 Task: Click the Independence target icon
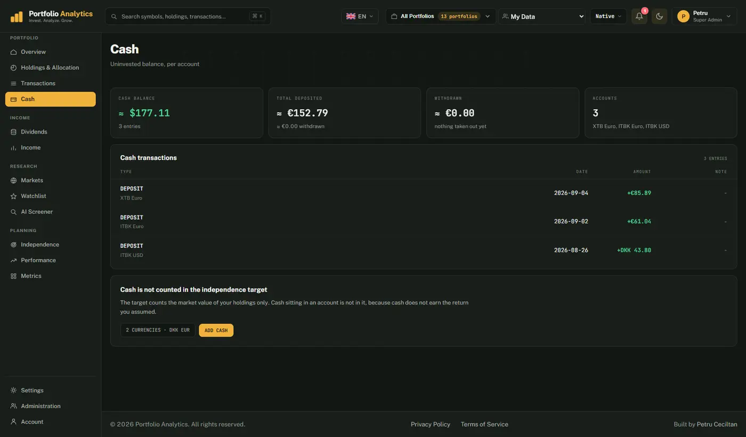[x=14, y=245]
